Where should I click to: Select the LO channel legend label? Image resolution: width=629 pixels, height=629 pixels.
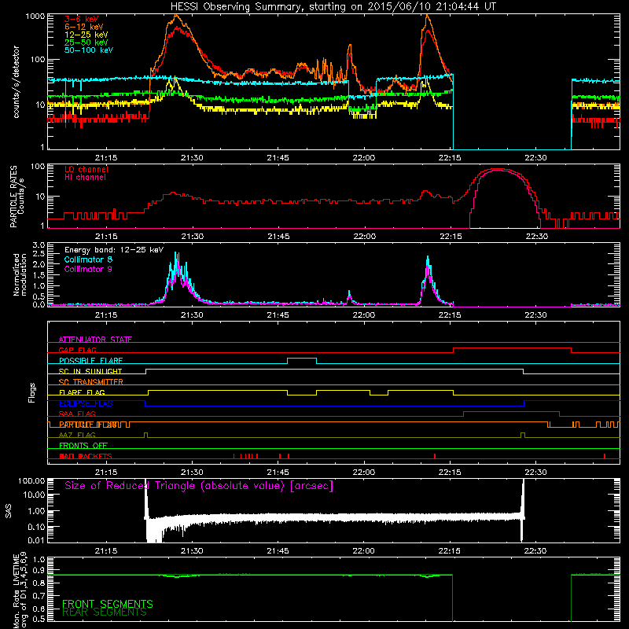pos(86,169)
